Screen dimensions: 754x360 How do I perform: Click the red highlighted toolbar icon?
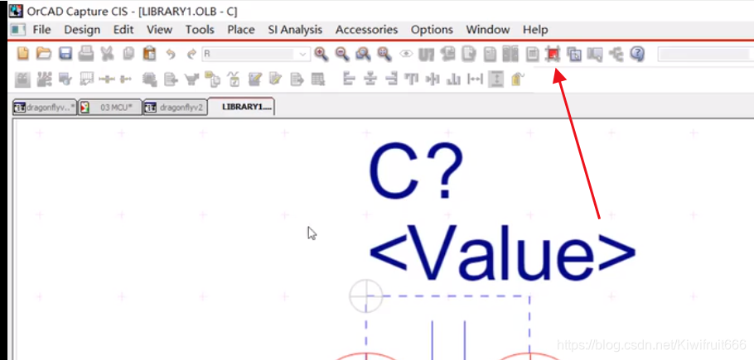coord(553,54)
